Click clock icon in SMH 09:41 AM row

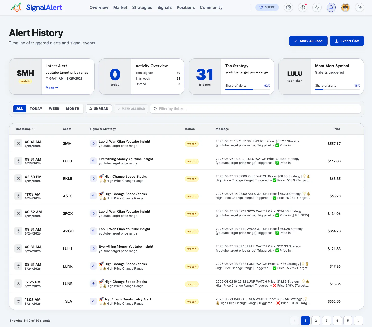pyautogui.click(x=18, y=144)
